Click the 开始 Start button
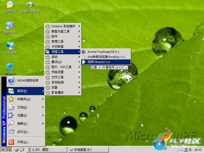Screen dimensions: 204x153 click(7, 150)
